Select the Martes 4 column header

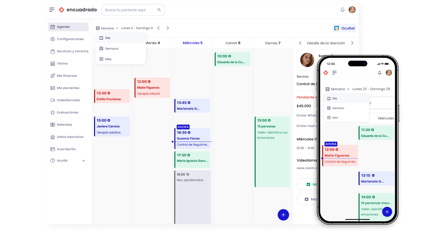click(152, 43)
